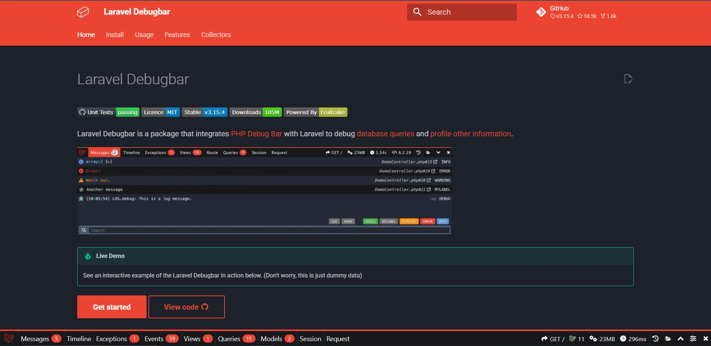Open the Events debugbar tab

(162, 339)
